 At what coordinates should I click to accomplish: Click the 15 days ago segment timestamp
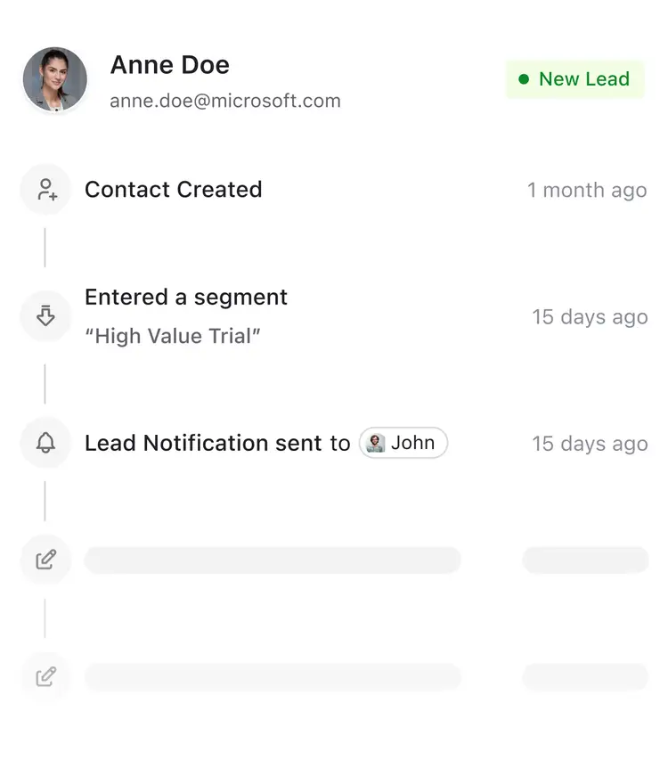(x=590, y=316)
